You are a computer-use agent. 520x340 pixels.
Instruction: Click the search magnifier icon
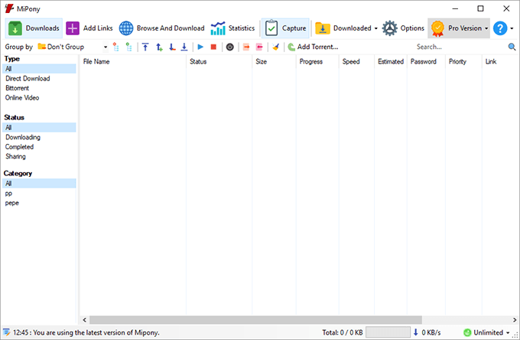[512, 47]
